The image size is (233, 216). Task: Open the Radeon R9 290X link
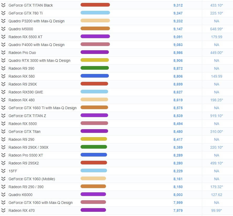coord(23,84)
